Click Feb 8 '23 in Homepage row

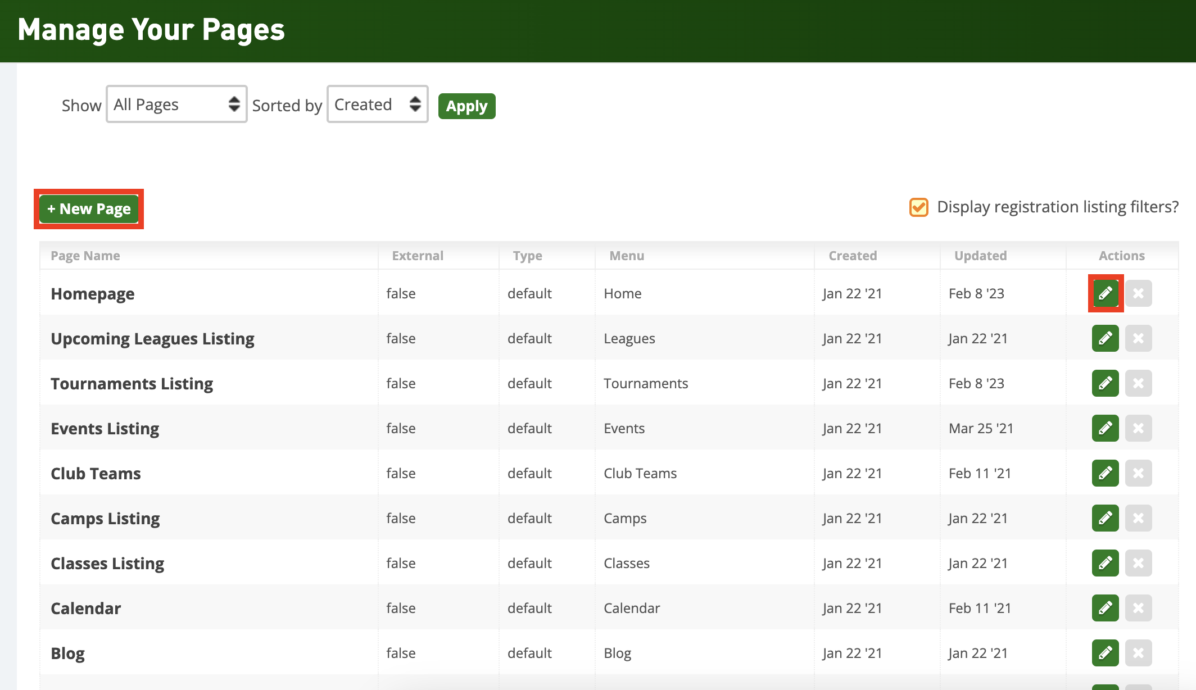coord(976,293)
